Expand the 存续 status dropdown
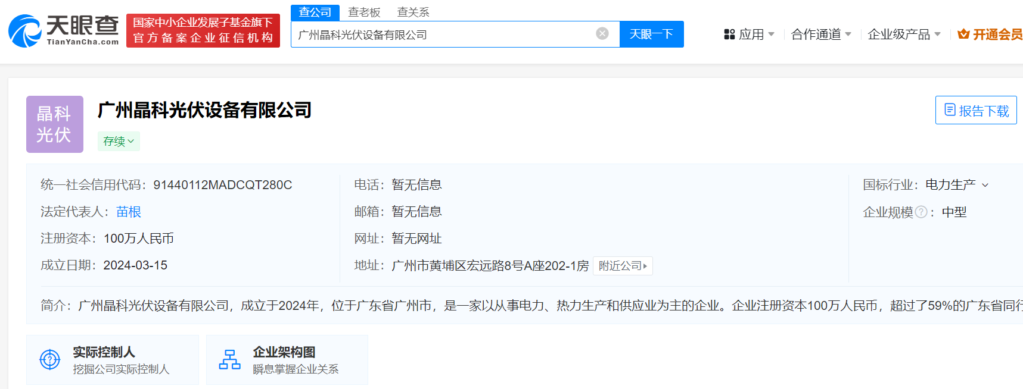This screenshot has height=389, width=1023. (x=119, y=142)
